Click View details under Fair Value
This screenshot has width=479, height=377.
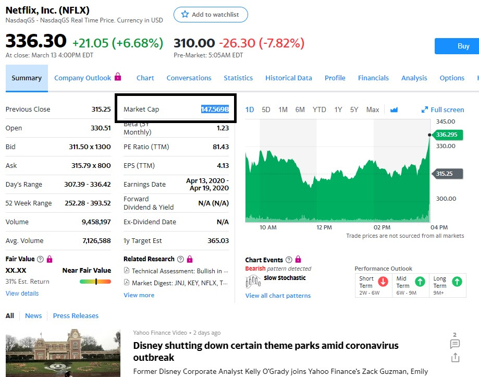(22, 293)
